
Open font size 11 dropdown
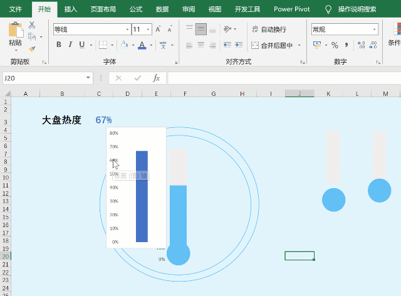148,29
